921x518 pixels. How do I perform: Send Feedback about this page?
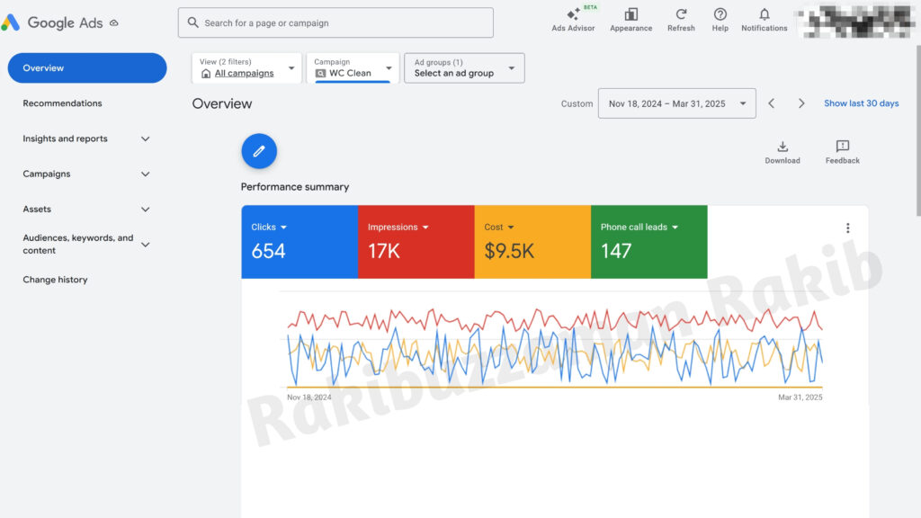[x=841, y=150]
